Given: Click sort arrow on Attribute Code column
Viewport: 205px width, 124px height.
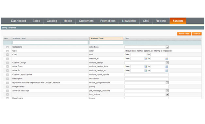Looking at the screenshot, I should [122, 38].
